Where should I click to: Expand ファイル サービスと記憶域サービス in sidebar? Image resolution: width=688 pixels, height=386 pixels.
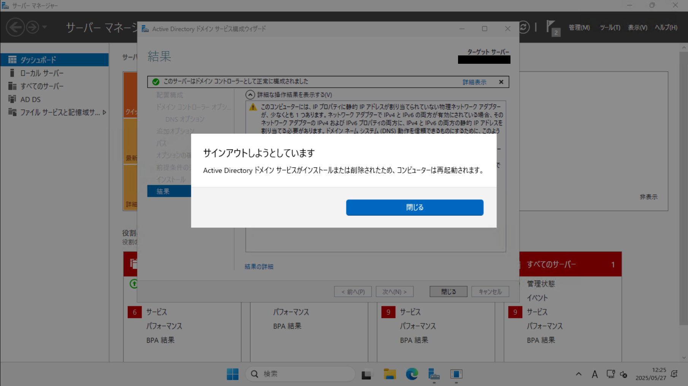click(x=104, y=112)
